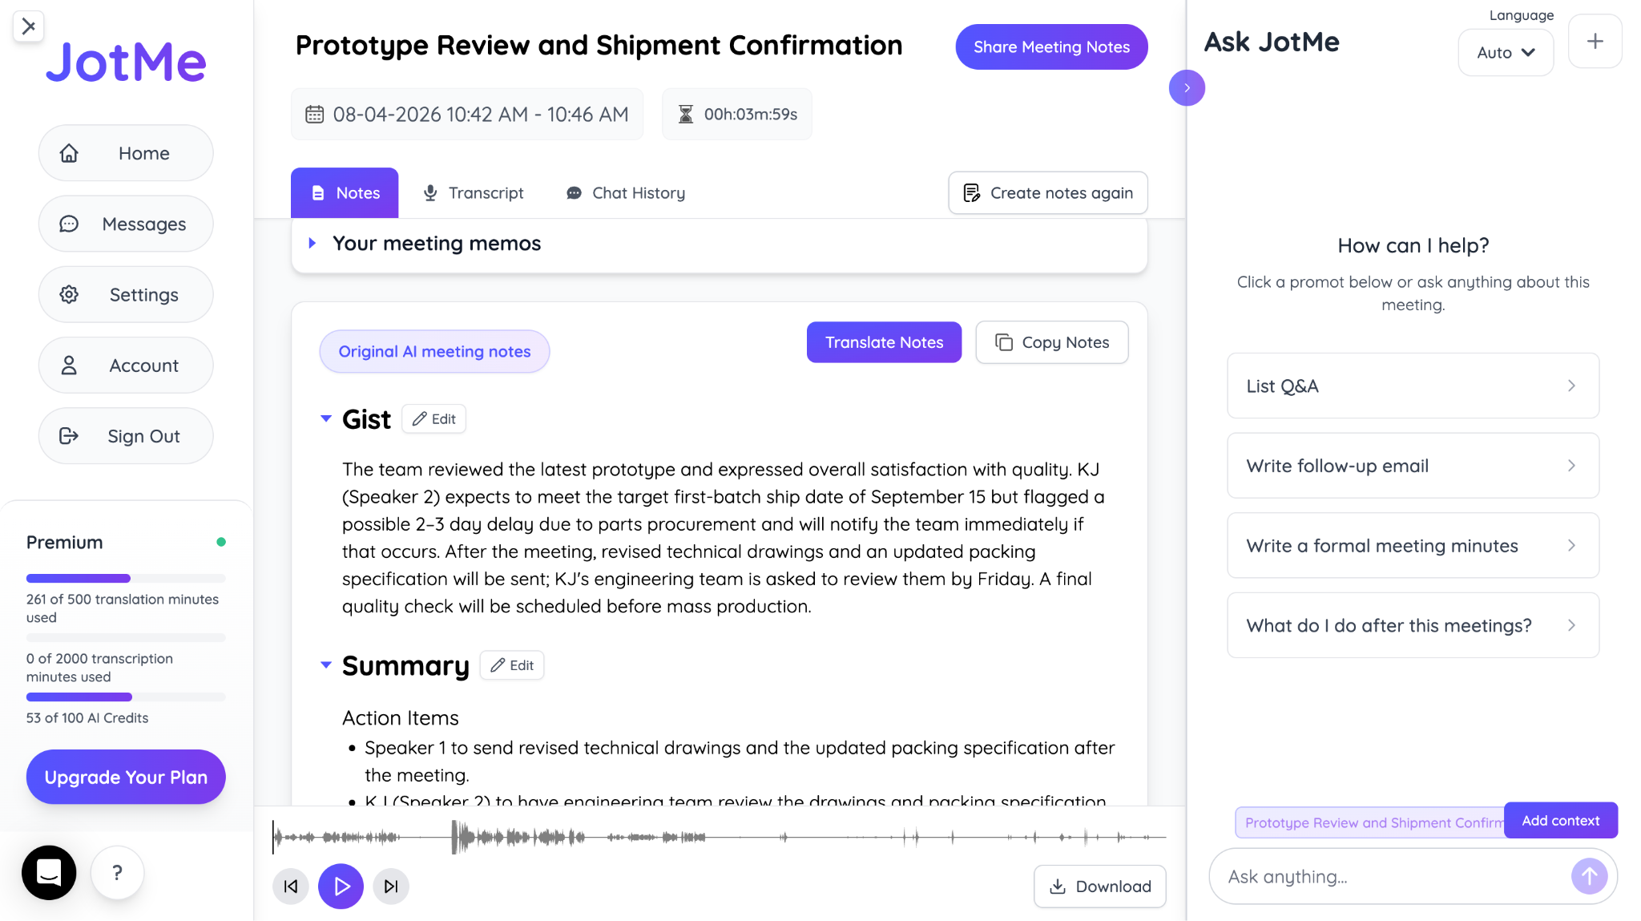Open Messages in the sidebar
The image size is (1641, 921).
click(x=126, y=224)
